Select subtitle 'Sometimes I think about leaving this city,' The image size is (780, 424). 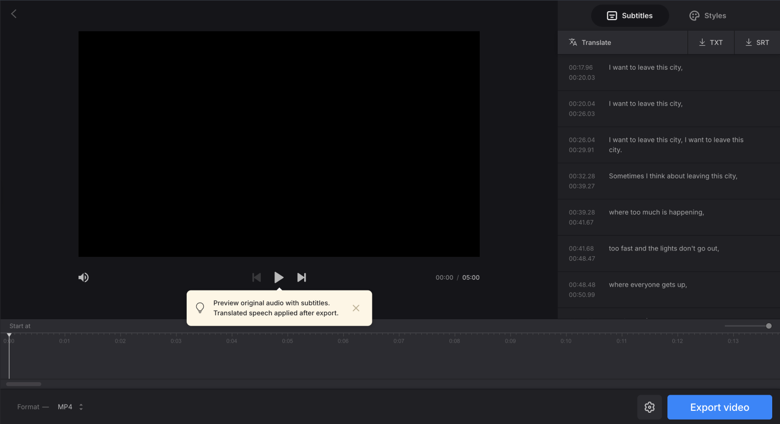click(673, 176)
